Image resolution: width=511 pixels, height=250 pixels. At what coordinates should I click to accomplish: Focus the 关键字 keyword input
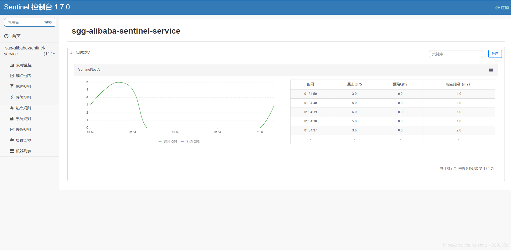tap(456, 54)
